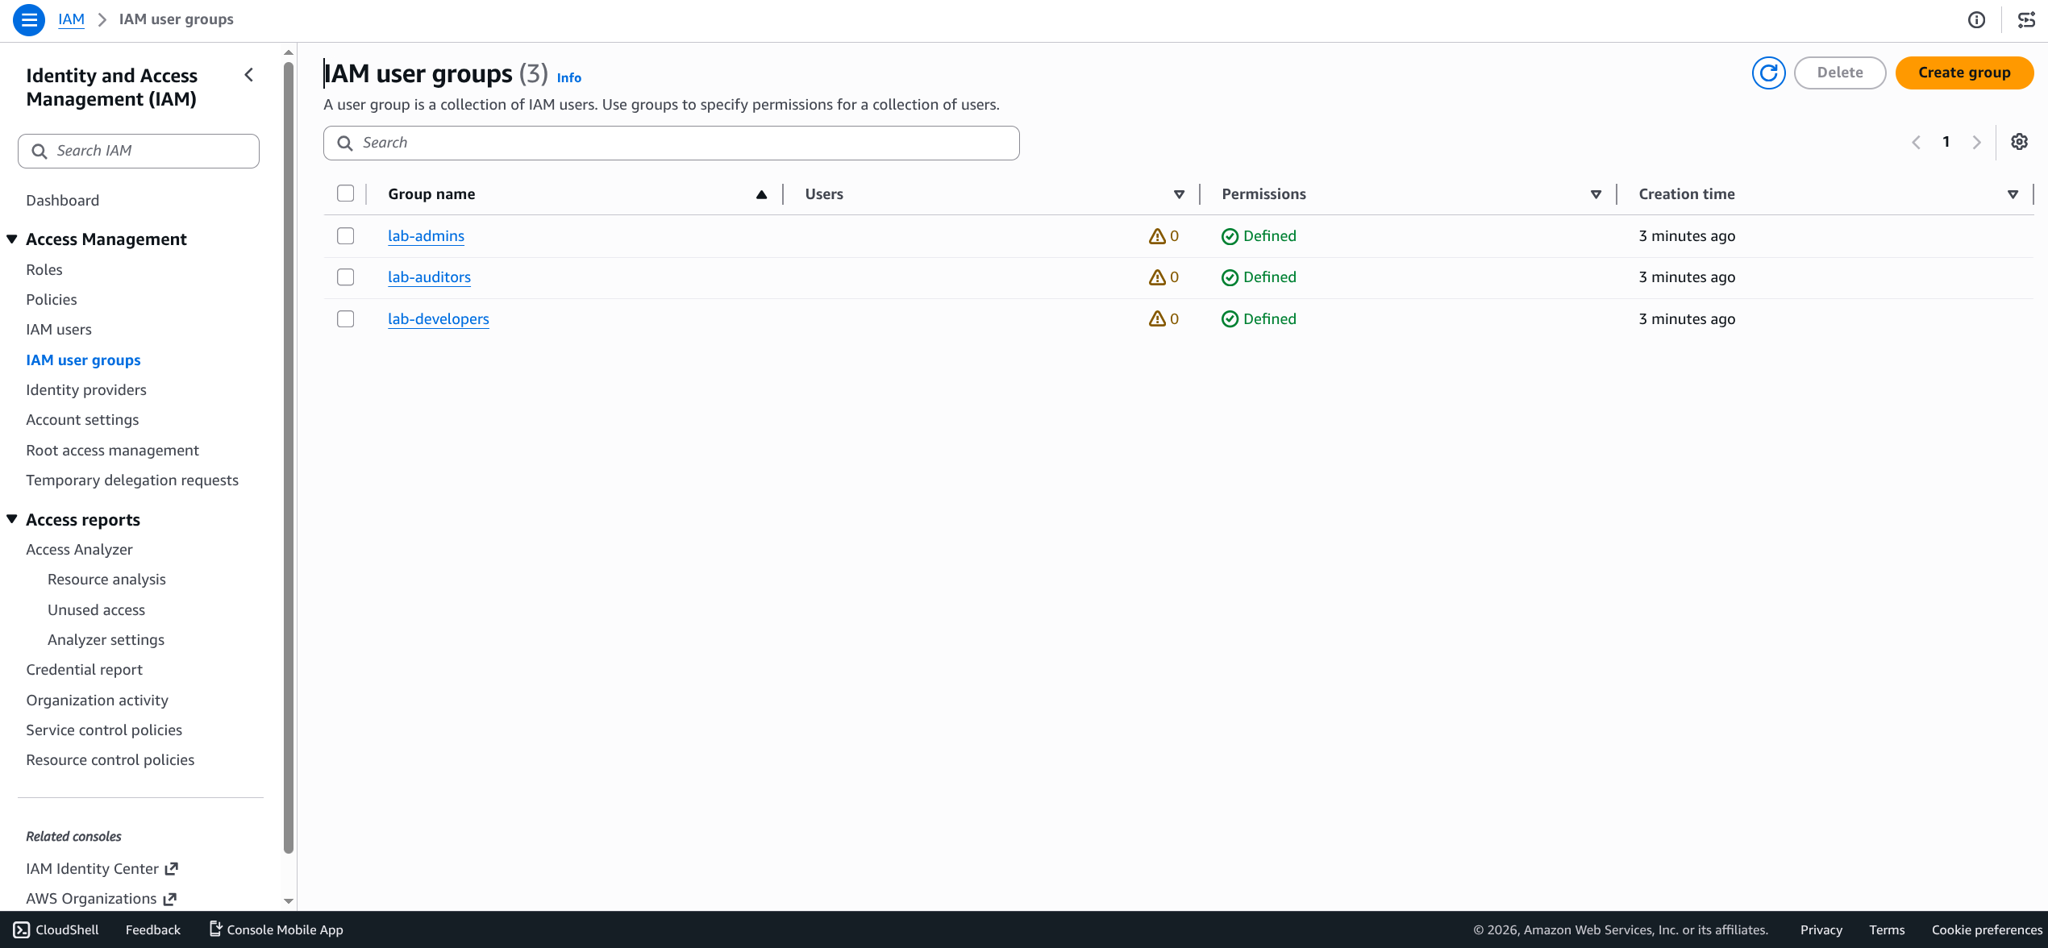Image resolution: width=2048 pixels, height=948 pixels.
Task: Open the lab-auditors group link
Action: (429, 277)
